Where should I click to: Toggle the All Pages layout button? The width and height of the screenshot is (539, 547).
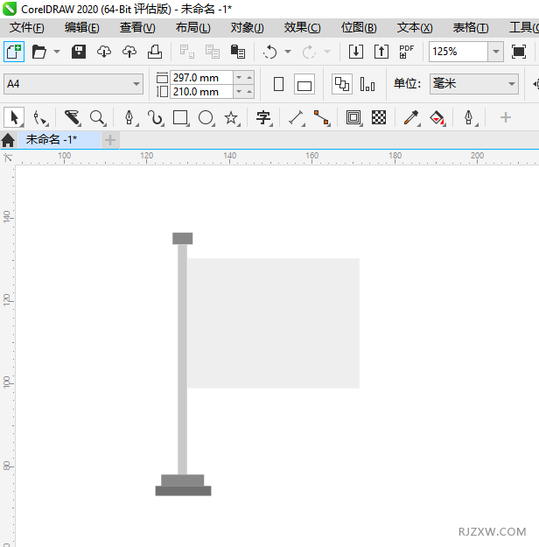342,84
